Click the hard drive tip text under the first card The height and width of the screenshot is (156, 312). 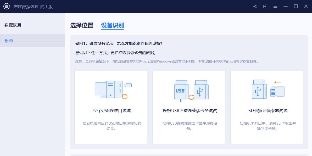click(x=110, y=126)
